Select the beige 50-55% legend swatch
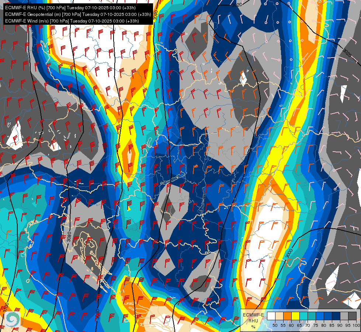The image size is (361, 332). [x=279, y=316]
